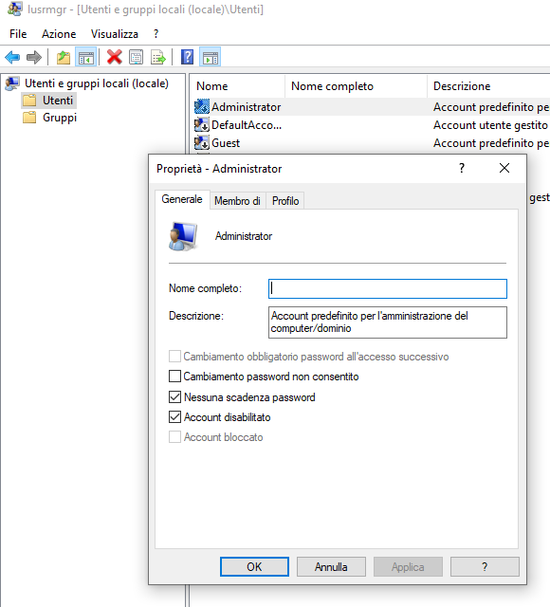This screenshot has height=607, width=550.
Task: Click the Up one level folder icon
Action: click(x=64, y=57)
